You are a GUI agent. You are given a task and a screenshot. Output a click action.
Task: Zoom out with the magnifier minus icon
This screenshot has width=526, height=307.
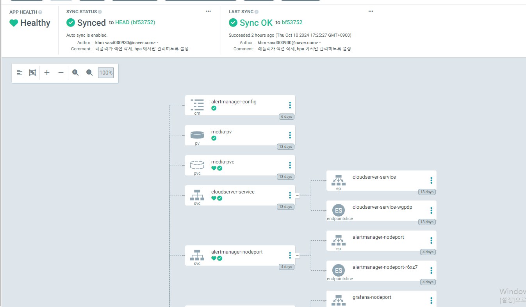[89, 73]
